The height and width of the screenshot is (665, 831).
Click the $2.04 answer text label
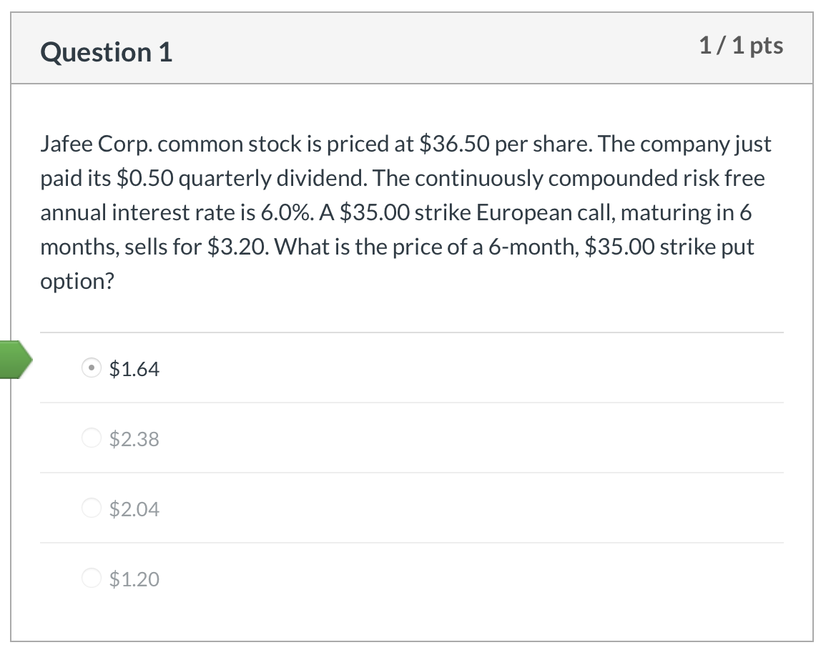[x=134, y=508]
